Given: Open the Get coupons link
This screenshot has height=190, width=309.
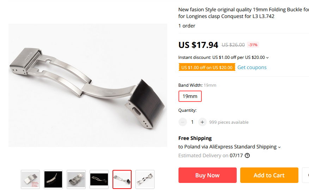Looking at the screenshot, I should [x=252, y=67].
